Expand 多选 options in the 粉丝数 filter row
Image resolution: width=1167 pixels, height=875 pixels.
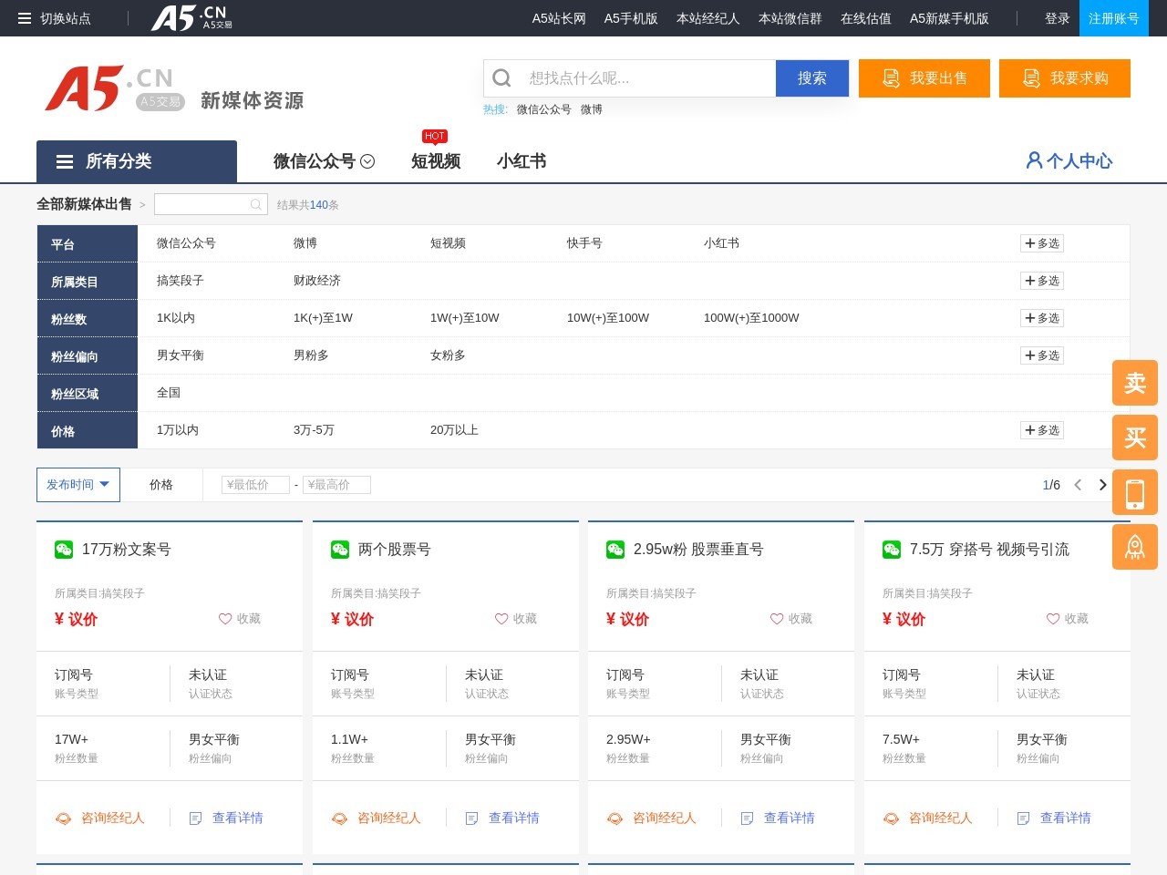click(1042, 318)
